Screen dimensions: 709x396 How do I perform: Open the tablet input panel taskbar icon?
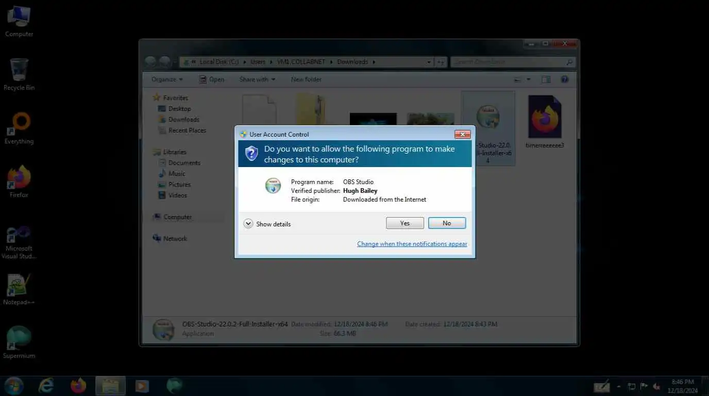[x=602, y=386]
